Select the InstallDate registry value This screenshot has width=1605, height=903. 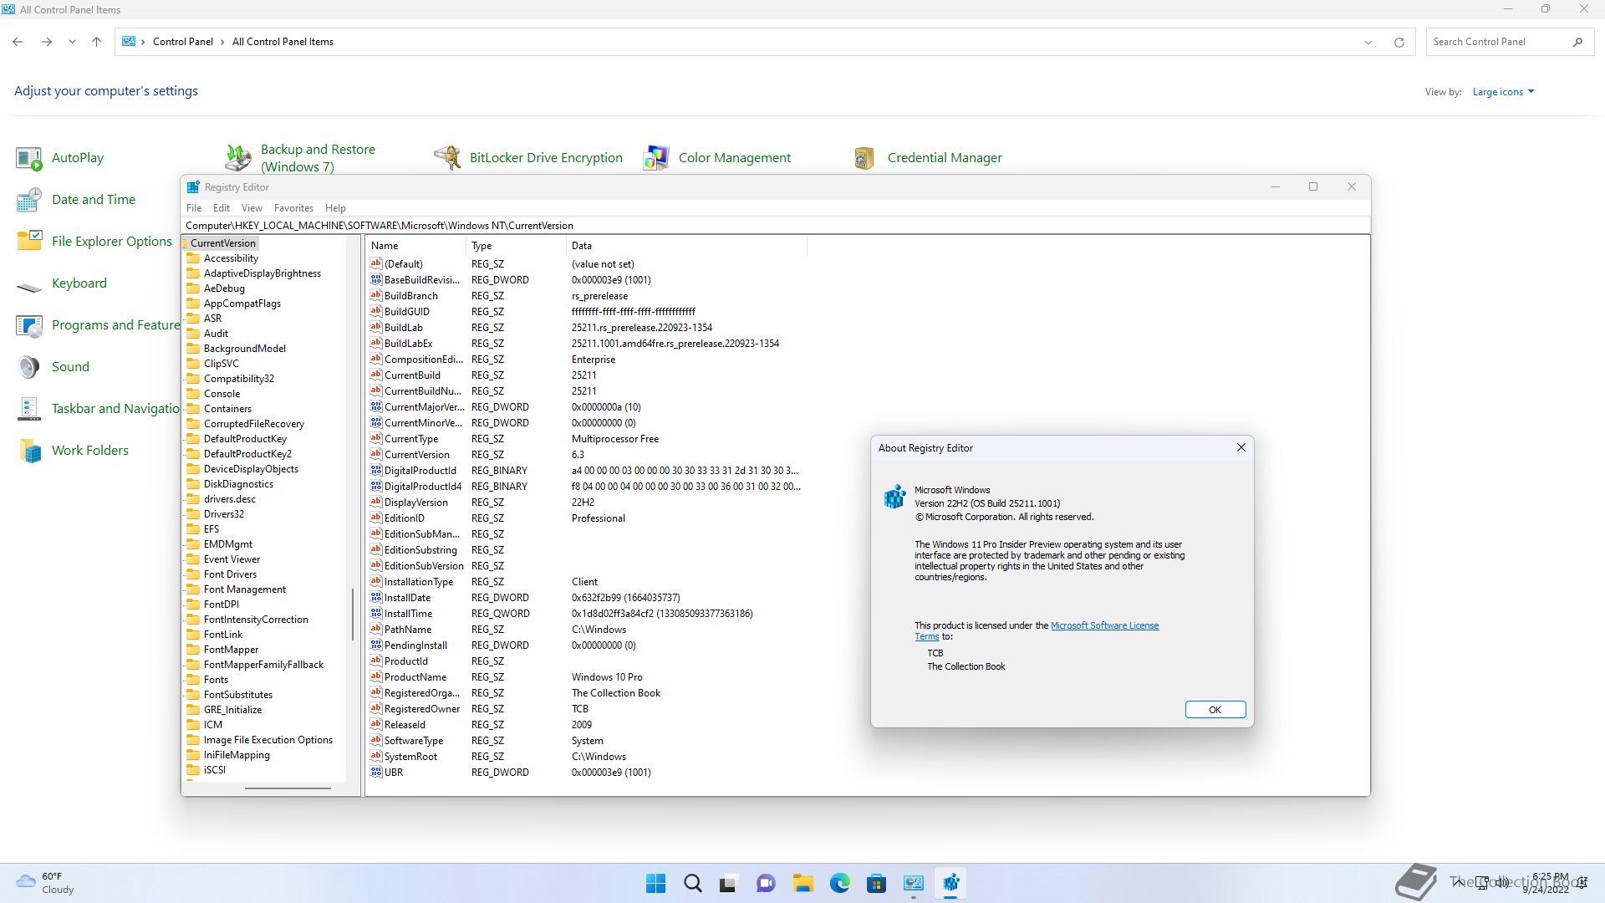(x=408, y=598)
